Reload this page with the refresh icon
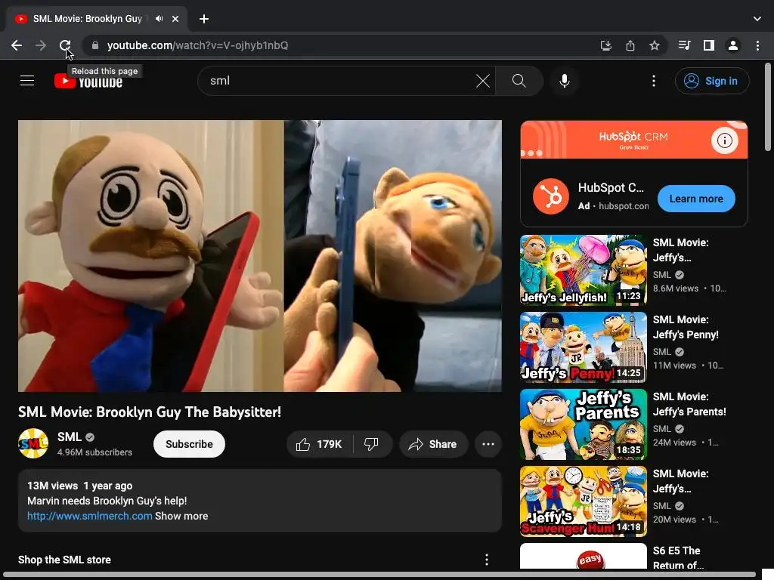The height and width of the screenshot is (580, 774). pyautogui.click(x=65, y=45)
